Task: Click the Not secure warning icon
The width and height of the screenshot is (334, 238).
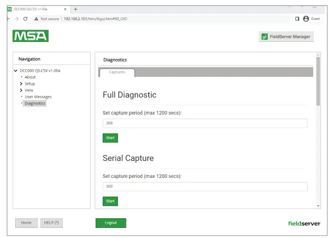Action: (36, 19)
